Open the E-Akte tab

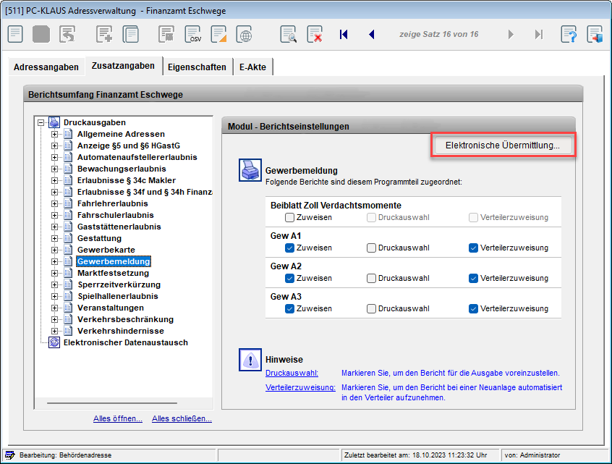pyautogui.click(x=252, y=67)
